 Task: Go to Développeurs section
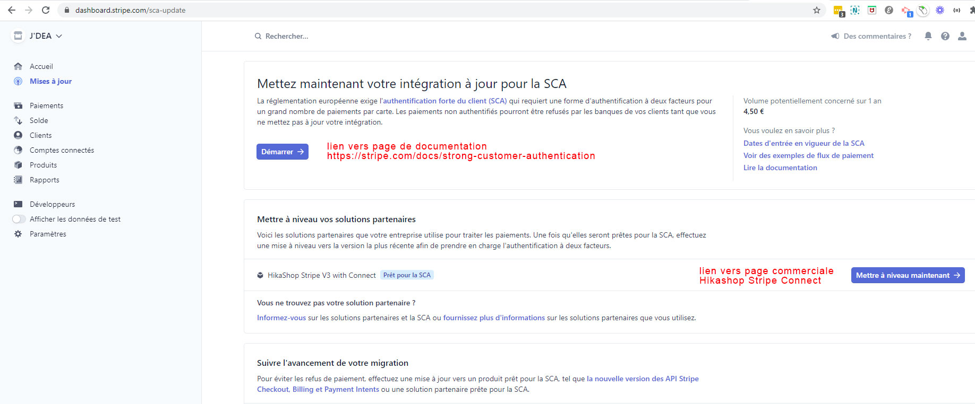coord(52,204)
